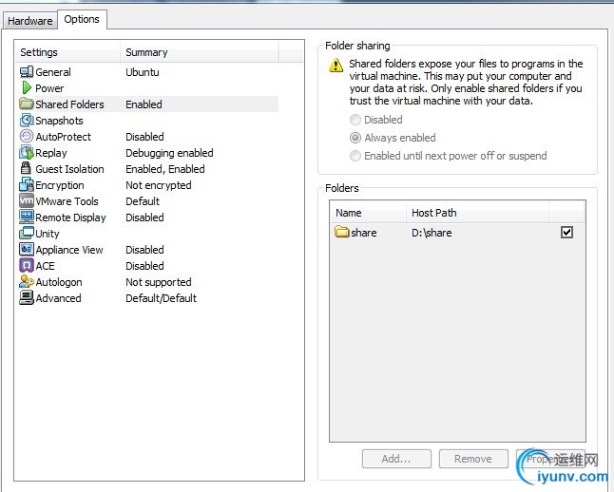Click the Not encrypted summary text

click(158, 185)
